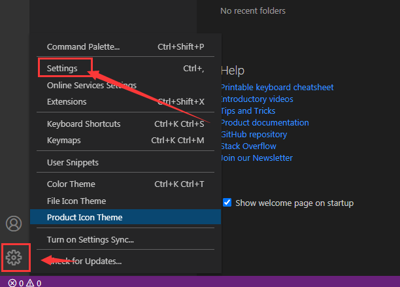This screenshot has width=400, height=287.
Task: Open Online Services Settings
Action: coord(92,85)
